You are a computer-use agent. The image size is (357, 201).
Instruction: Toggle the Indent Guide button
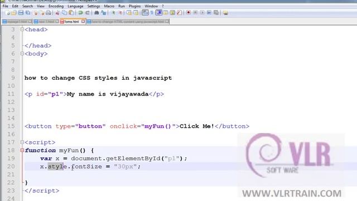159,13
